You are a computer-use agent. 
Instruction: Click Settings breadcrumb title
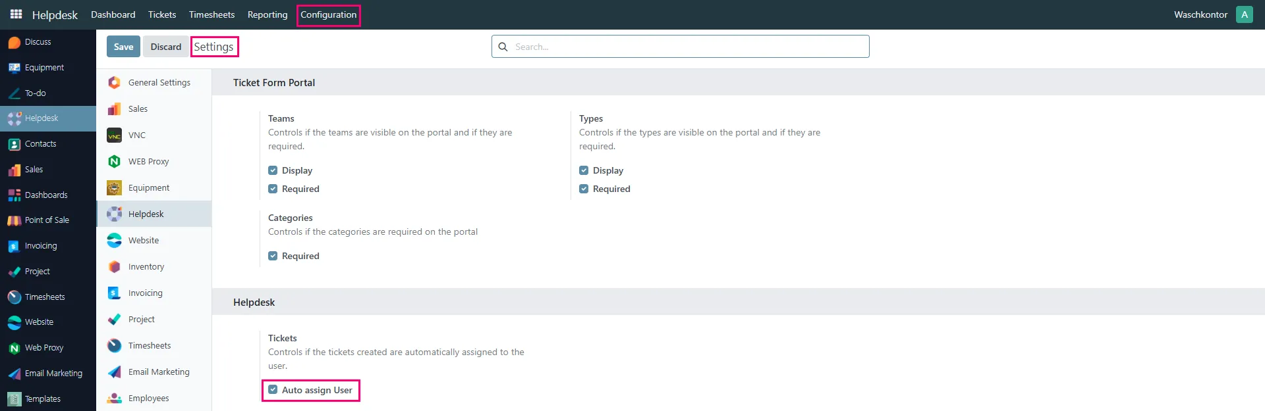(213, 47)
